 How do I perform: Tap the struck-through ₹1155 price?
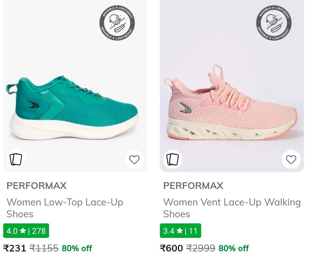44,248
